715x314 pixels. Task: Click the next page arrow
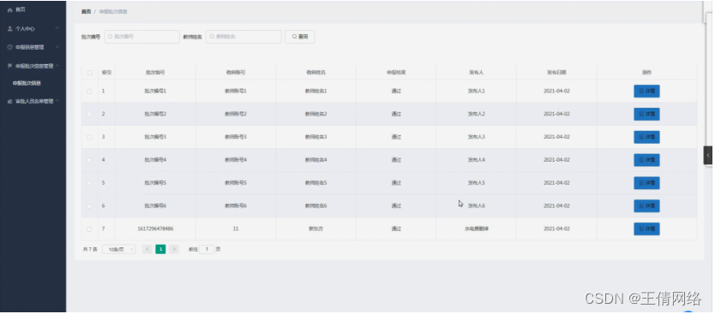tap(174, 249)
